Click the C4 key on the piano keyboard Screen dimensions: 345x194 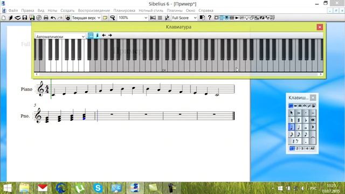tap(164, 66)
